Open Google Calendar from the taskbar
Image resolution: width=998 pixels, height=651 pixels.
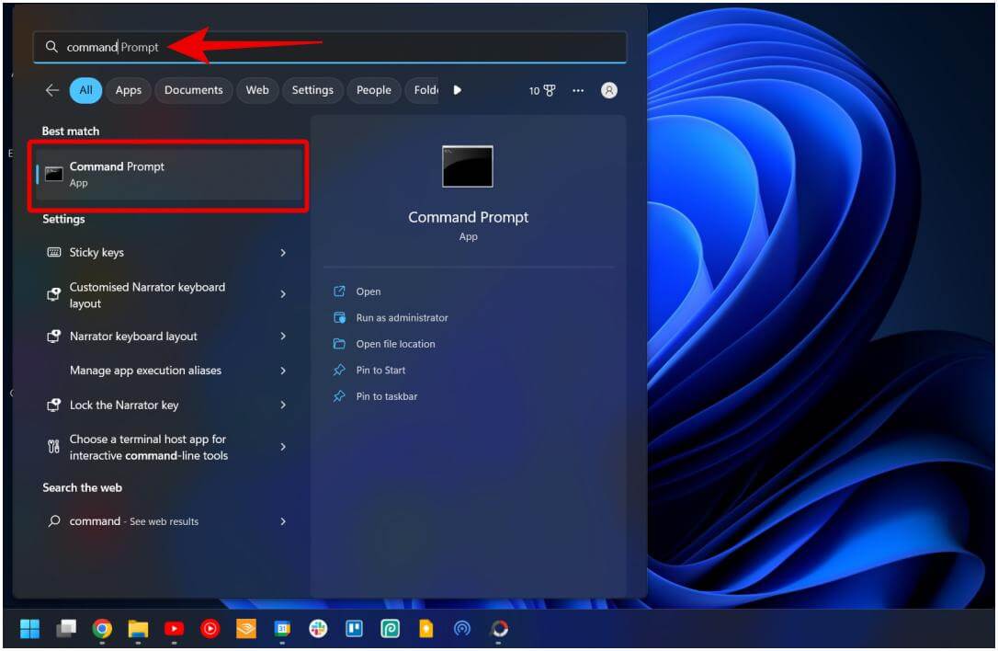282,629
